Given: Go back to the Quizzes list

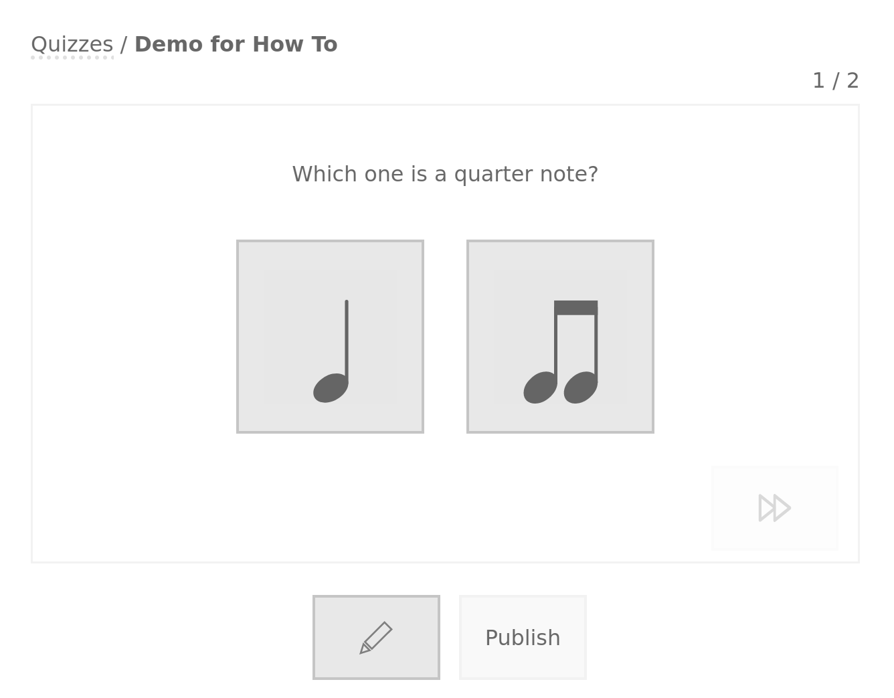Looking at the screenshot, I should click(72, 45).
